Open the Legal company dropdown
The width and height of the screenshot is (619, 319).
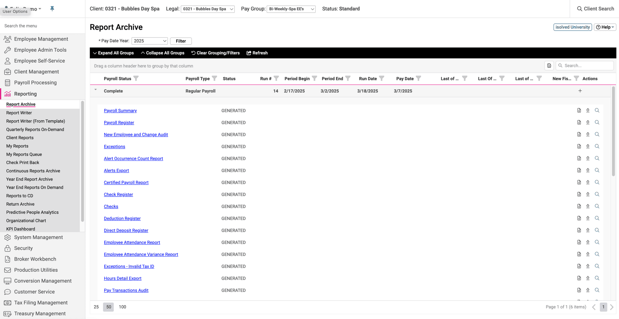click(x=207, y=9)
